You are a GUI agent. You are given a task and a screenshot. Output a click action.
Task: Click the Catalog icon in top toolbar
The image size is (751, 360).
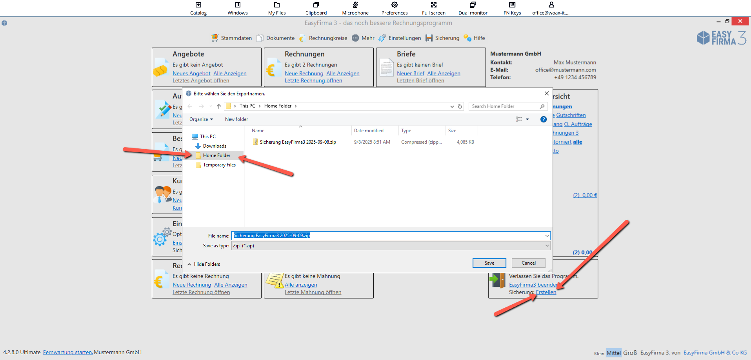point(198,5)
